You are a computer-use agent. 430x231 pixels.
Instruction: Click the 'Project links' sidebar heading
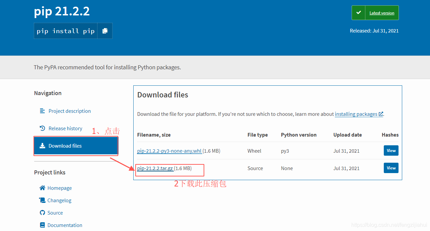[50, 172]
